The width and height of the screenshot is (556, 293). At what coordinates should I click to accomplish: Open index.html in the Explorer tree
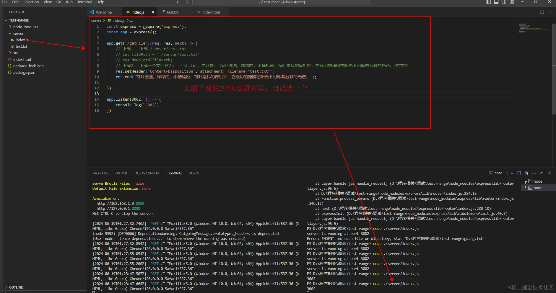pyautogui.click(x=44, y=59)
